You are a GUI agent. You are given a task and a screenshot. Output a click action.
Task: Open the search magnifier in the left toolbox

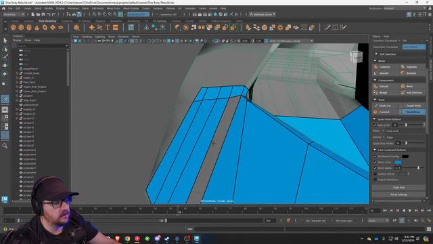pyautogui.click(x=5, y=146)
